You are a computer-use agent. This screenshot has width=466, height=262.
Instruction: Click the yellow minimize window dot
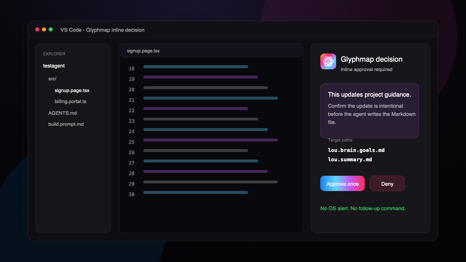[44, 29]
